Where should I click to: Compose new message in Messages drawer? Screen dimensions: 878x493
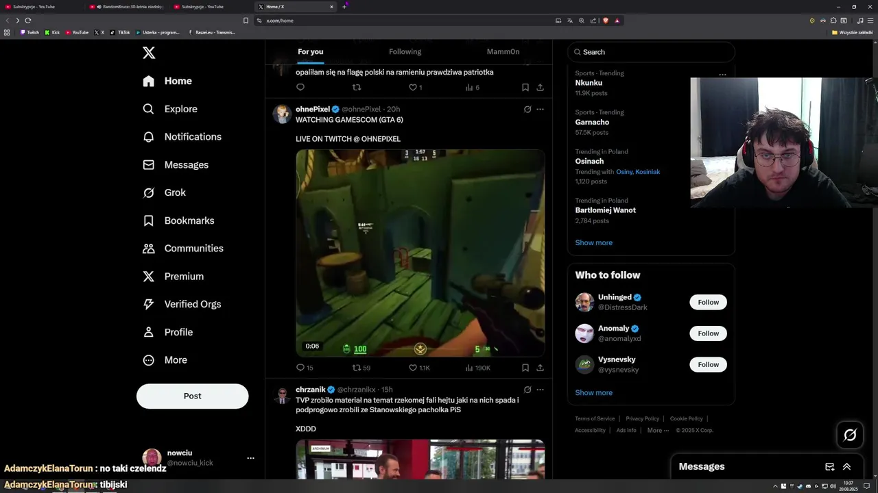coord(829,466)
